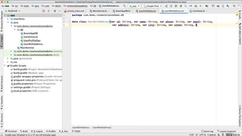The height and width of the screenshot is (136, 242).
Task: Click Collapse All icon in Project panel
Action: click(x=48, y=11)
